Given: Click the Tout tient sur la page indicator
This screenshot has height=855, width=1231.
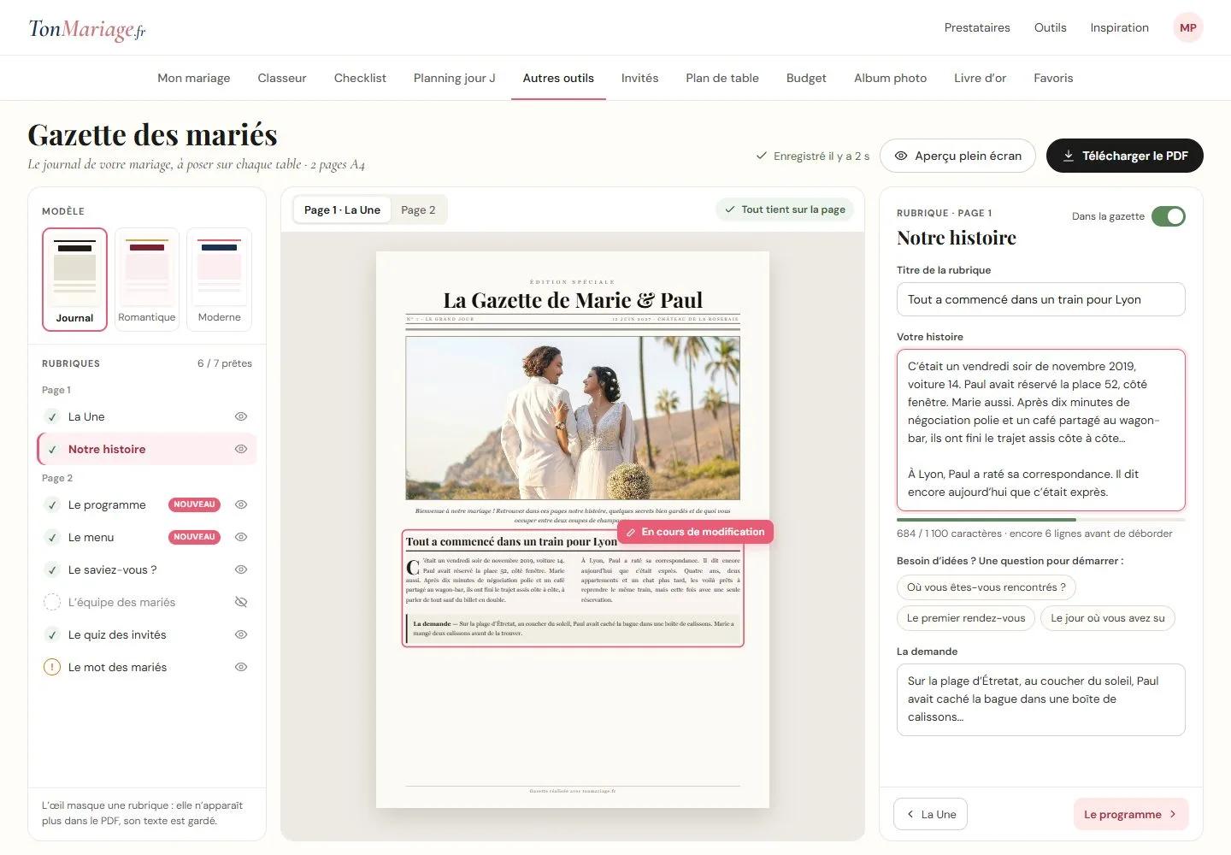Looking at the screenshot, I should pyautogui.click(x=785, y=209).
